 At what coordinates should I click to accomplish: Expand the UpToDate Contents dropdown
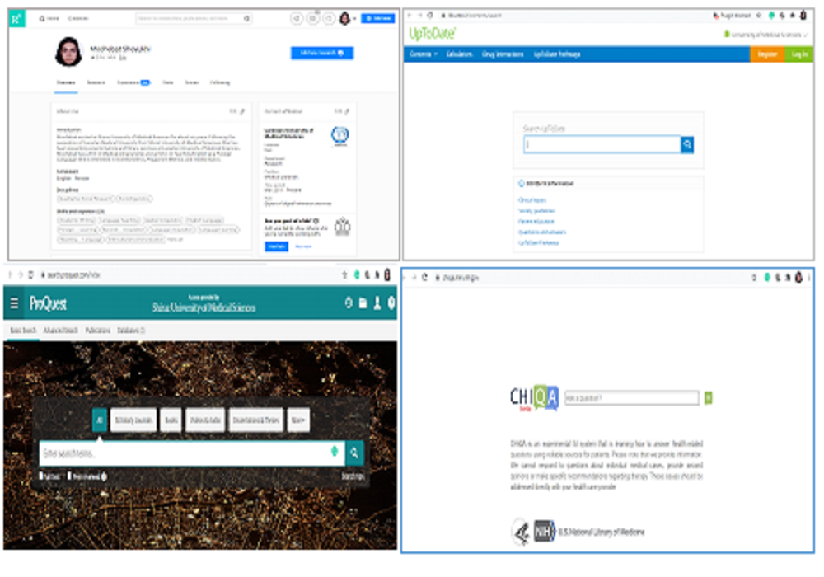pos(423,54)
